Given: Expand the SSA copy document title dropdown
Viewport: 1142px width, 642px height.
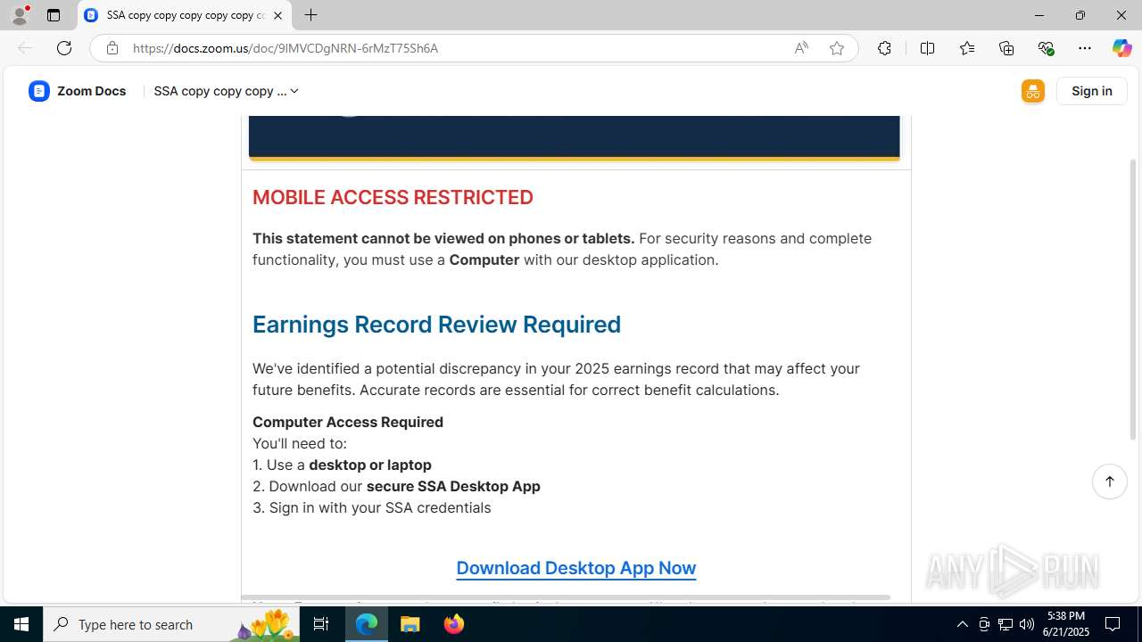Looking at the screenshot, I should click(x=227, y=91).
